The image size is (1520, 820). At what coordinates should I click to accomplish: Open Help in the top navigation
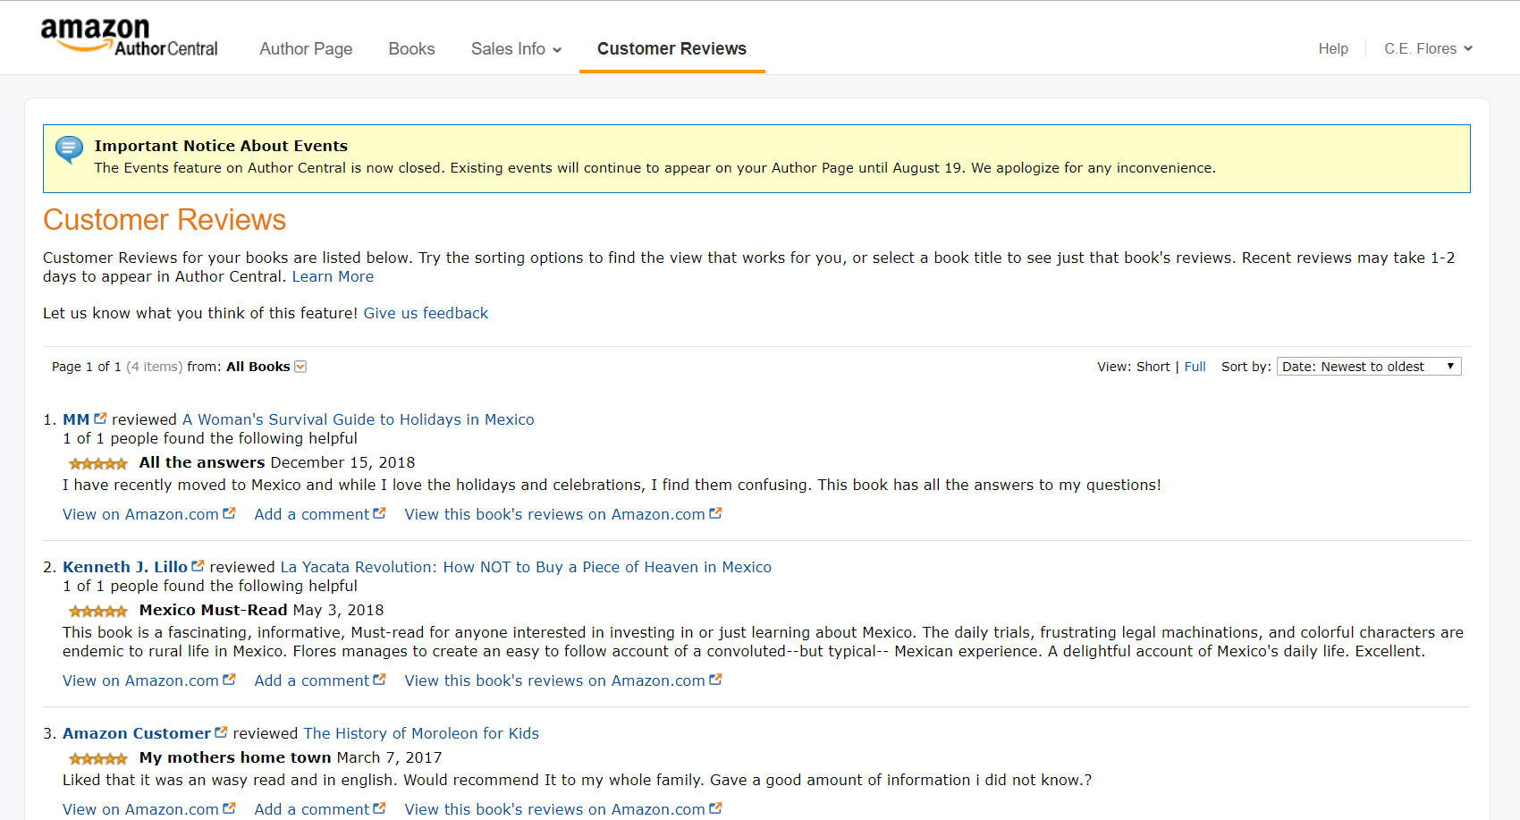[1332, 49]
